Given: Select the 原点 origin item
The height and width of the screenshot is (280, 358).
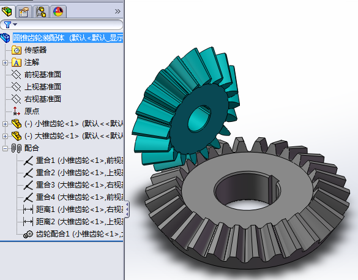Looking at the screenshot, I should click(32, 111).
